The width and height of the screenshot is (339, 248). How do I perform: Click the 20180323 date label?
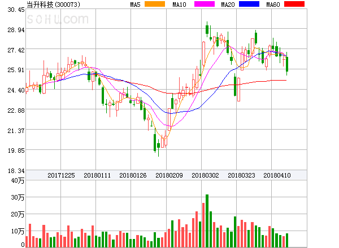(x=241, y=175)
